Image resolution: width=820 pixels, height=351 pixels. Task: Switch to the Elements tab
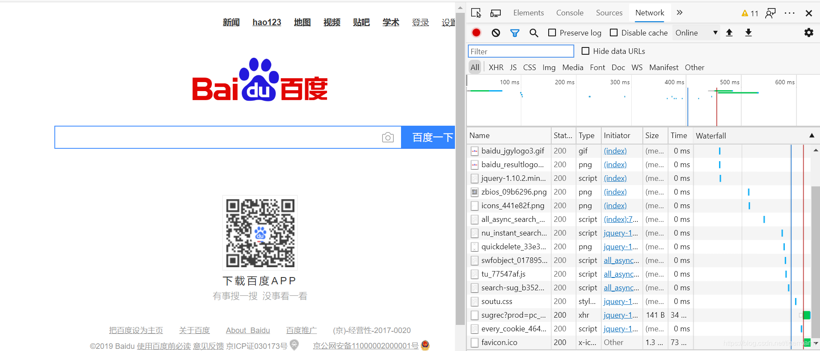pyautogui.click(x=529, y=13)
